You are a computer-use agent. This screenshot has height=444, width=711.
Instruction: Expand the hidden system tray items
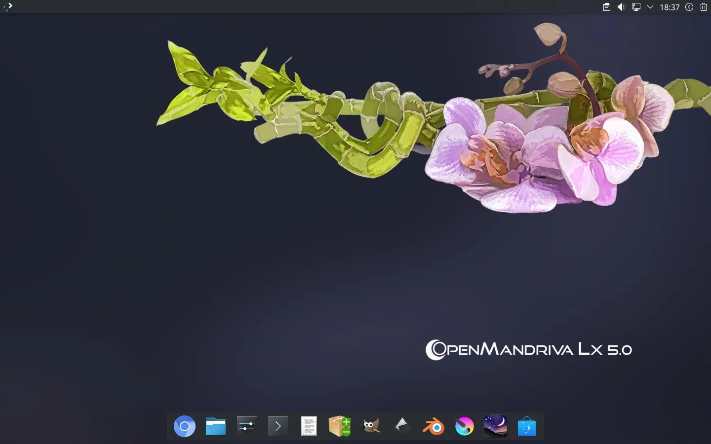pos(649,7)
